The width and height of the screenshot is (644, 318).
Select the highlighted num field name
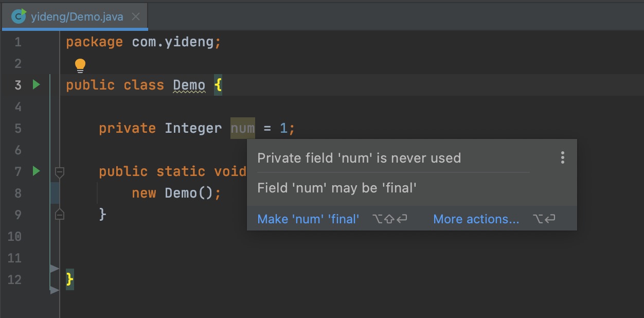242,128
